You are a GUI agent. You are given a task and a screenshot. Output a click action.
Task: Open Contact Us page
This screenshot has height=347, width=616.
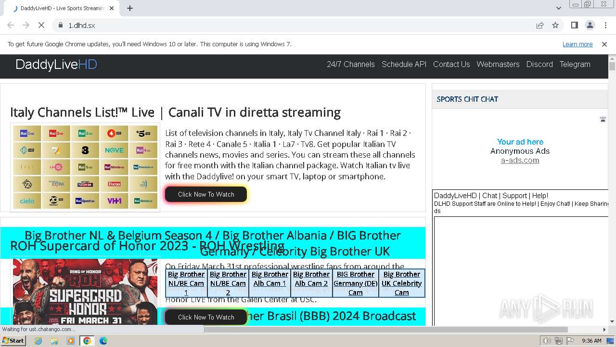point(451,64)
